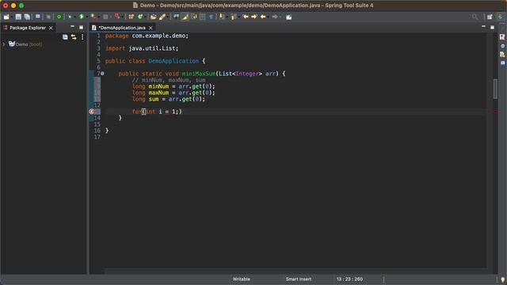Open dropdown arrow next to New icon
Viewport: 507px width, 285px height.
point(12,17)
